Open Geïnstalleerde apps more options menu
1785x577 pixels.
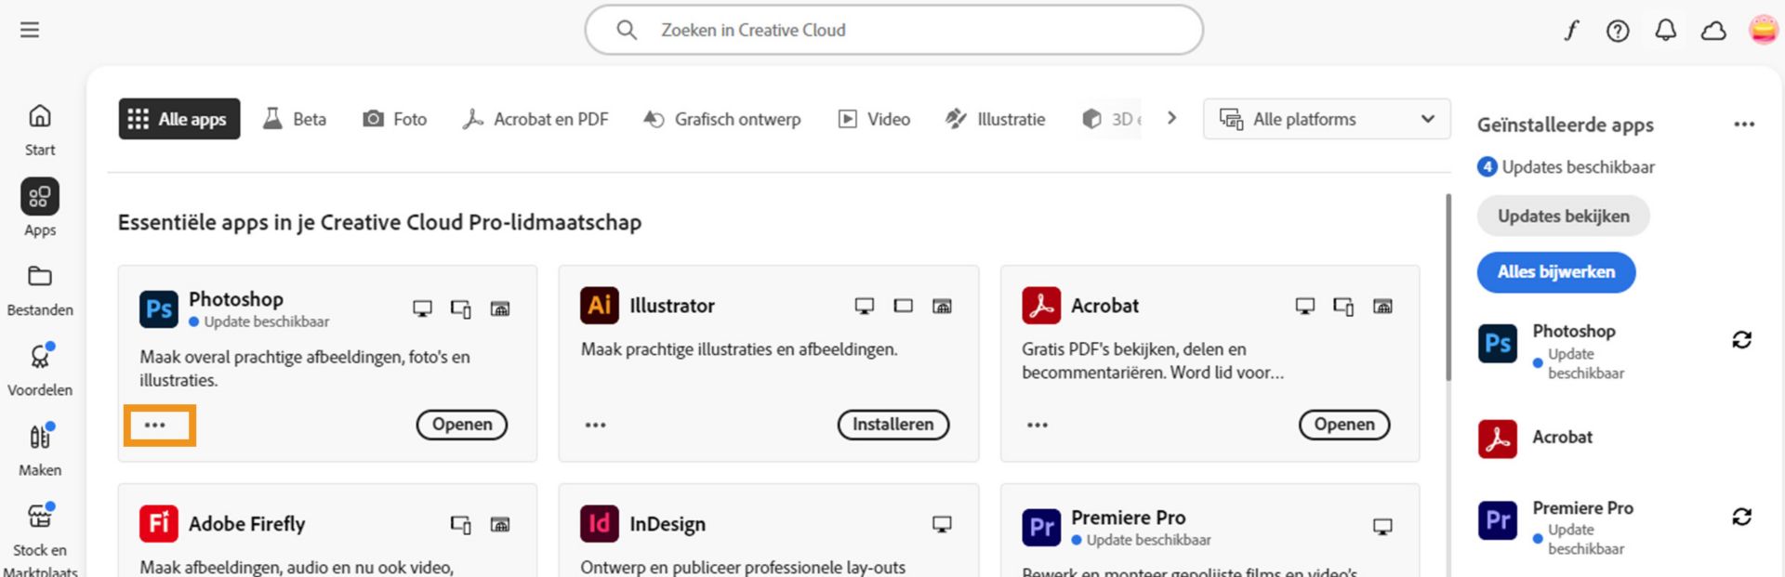[x=1744, y=125]
